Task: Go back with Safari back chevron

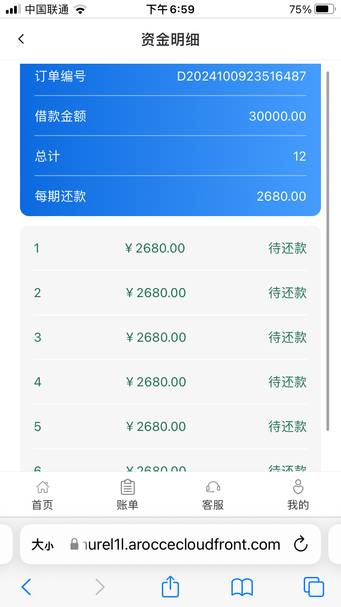Action: click(x=26, y=587)
